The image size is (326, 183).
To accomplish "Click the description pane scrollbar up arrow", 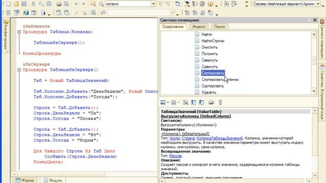I will 315,111.
